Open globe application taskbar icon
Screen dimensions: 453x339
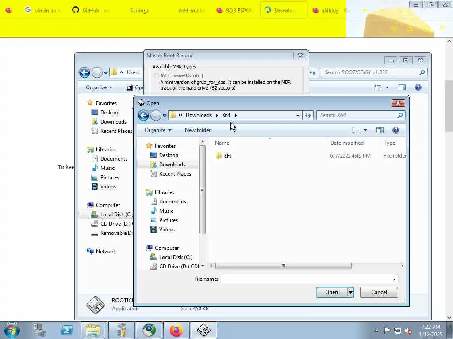coord(149,330)
